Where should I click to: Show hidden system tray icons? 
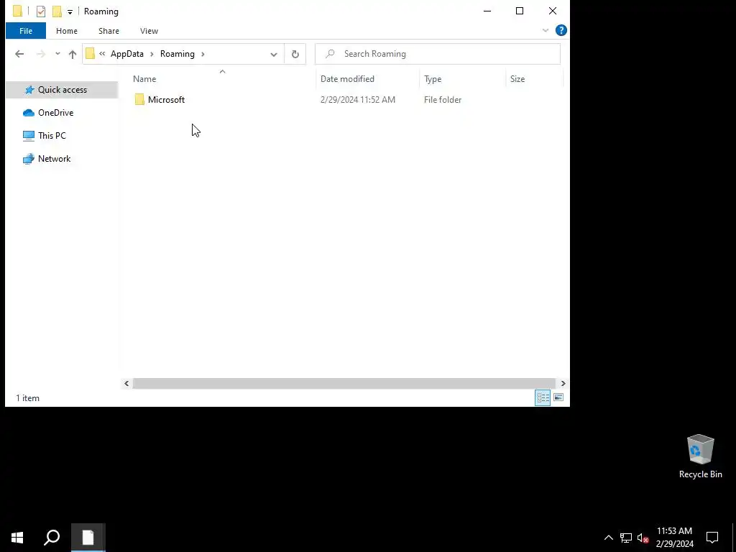pyautogui.click(x=608, y=538)
